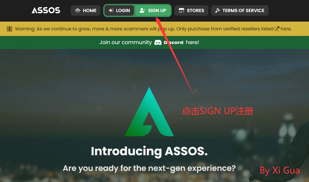Click the ASSOS wordmark logo in header
The width and height of the screenshot is (309, 182).
tap(46, 10)
